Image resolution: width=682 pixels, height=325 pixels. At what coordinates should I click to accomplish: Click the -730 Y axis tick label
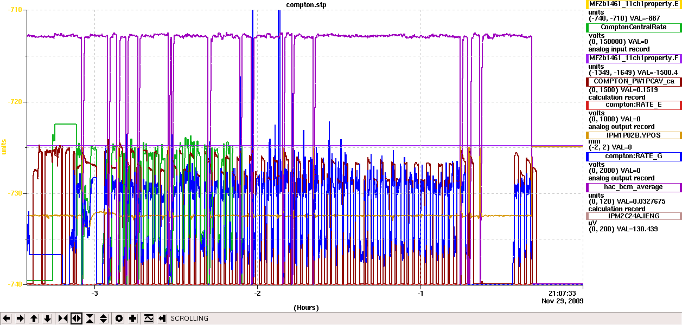15,193
